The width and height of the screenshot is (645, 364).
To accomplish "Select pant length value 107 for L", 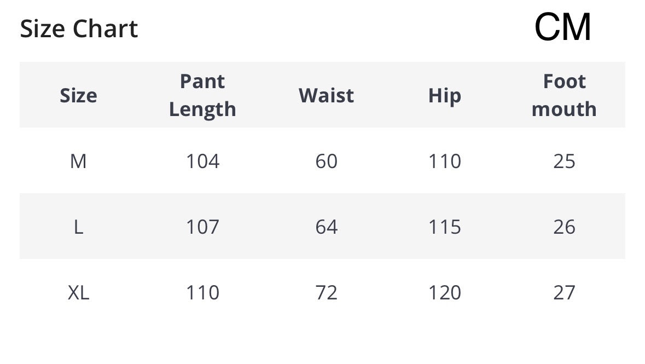I will click(x=202, y=227).
